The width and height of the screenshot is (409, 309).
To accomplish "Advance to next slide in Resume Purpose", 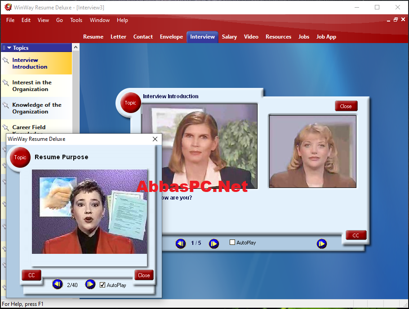I will (x=90, y=284).
